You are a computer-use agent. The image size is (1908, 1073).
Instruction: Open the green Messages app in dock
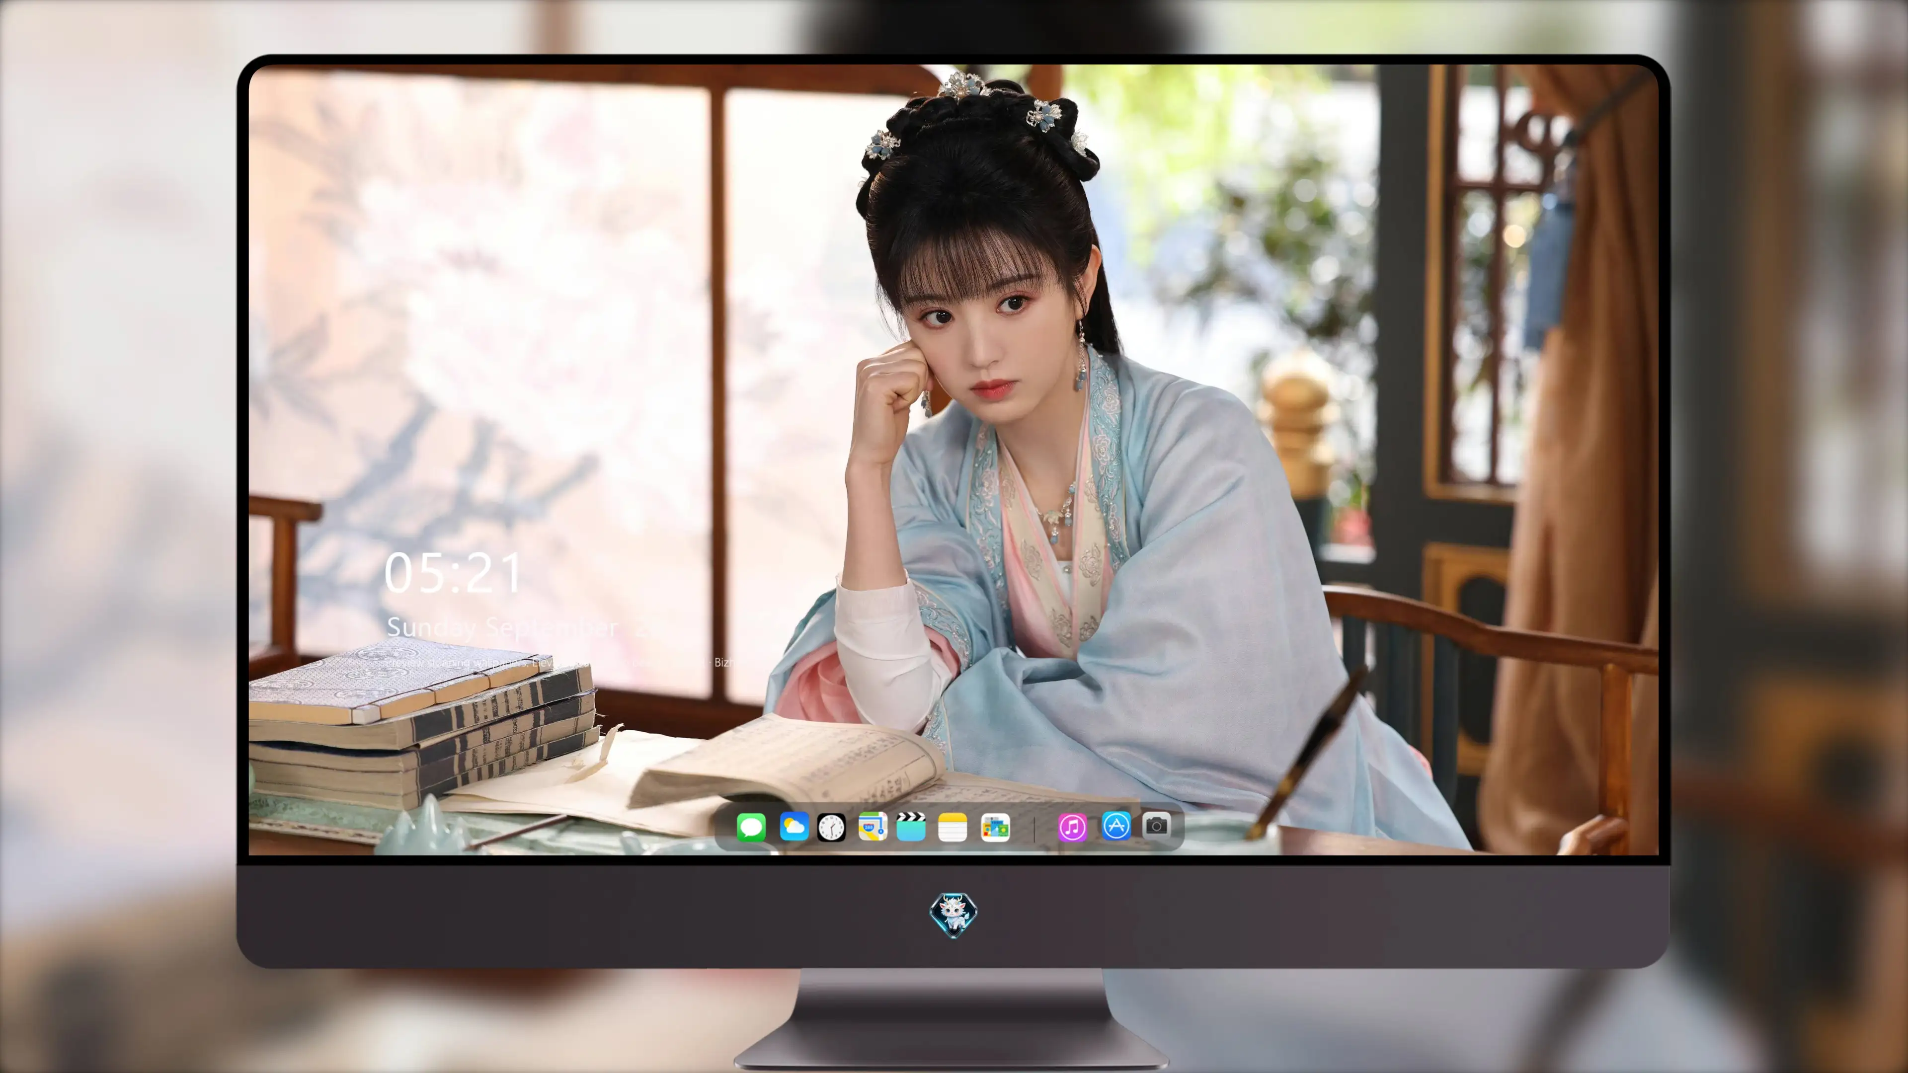[x=751, y=827]
